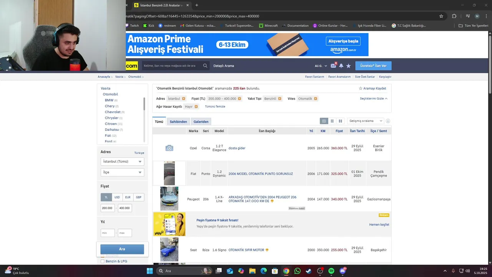Open the Peugeot 206 listing thumbnail
The width and height of the screenshot is (492, 277).
[169, 199]
